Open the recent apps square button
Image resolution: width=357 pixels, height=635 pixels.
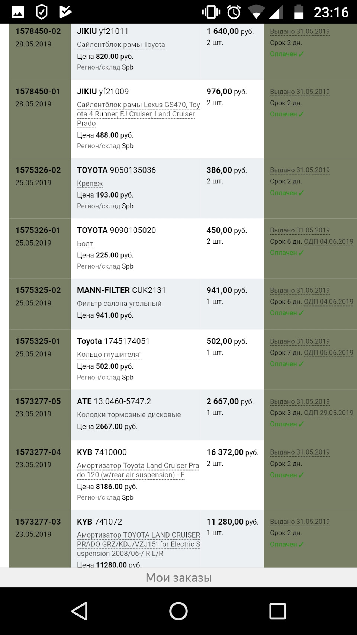[277, 611]
